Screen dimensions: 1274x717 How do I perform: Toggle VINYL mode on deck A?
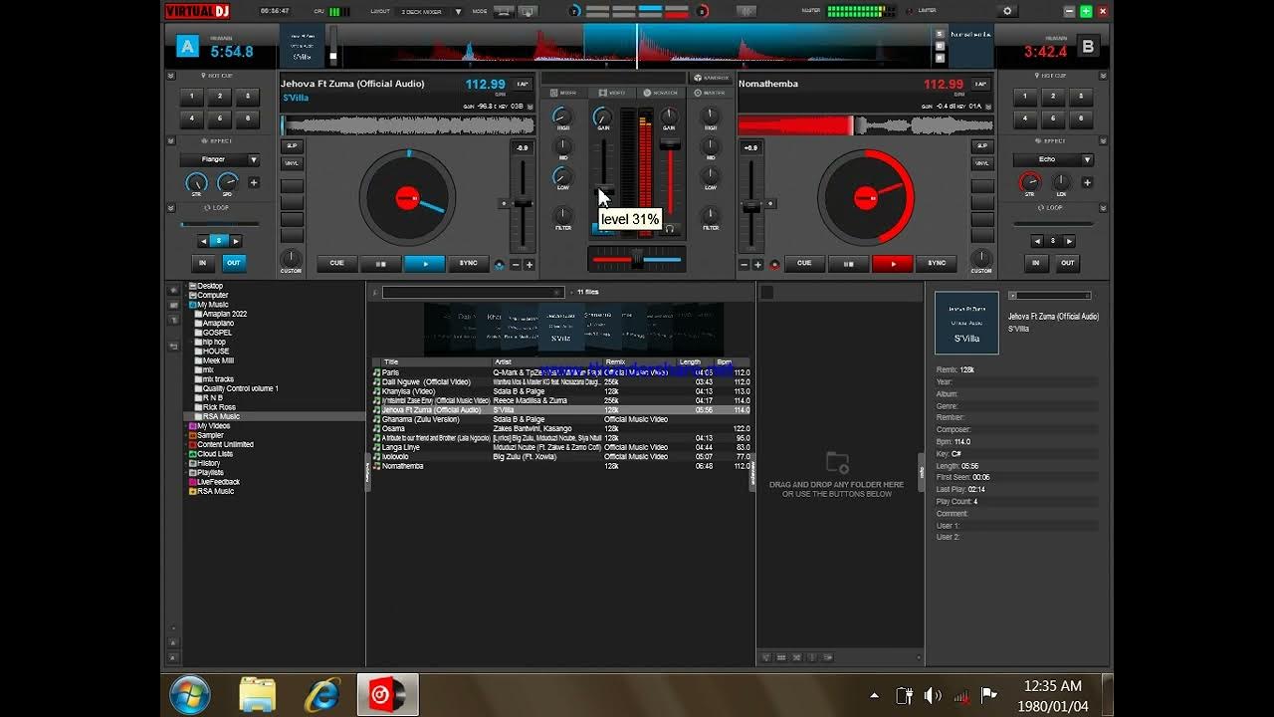coord(292,163)
